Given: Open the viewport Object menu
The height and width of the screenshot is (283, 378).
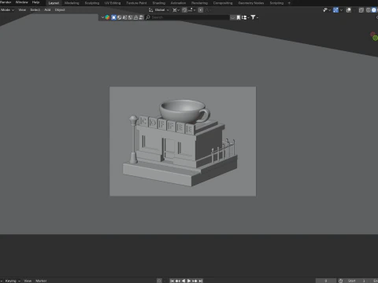Looking at the screenshot, I should (x=60, y=10).
